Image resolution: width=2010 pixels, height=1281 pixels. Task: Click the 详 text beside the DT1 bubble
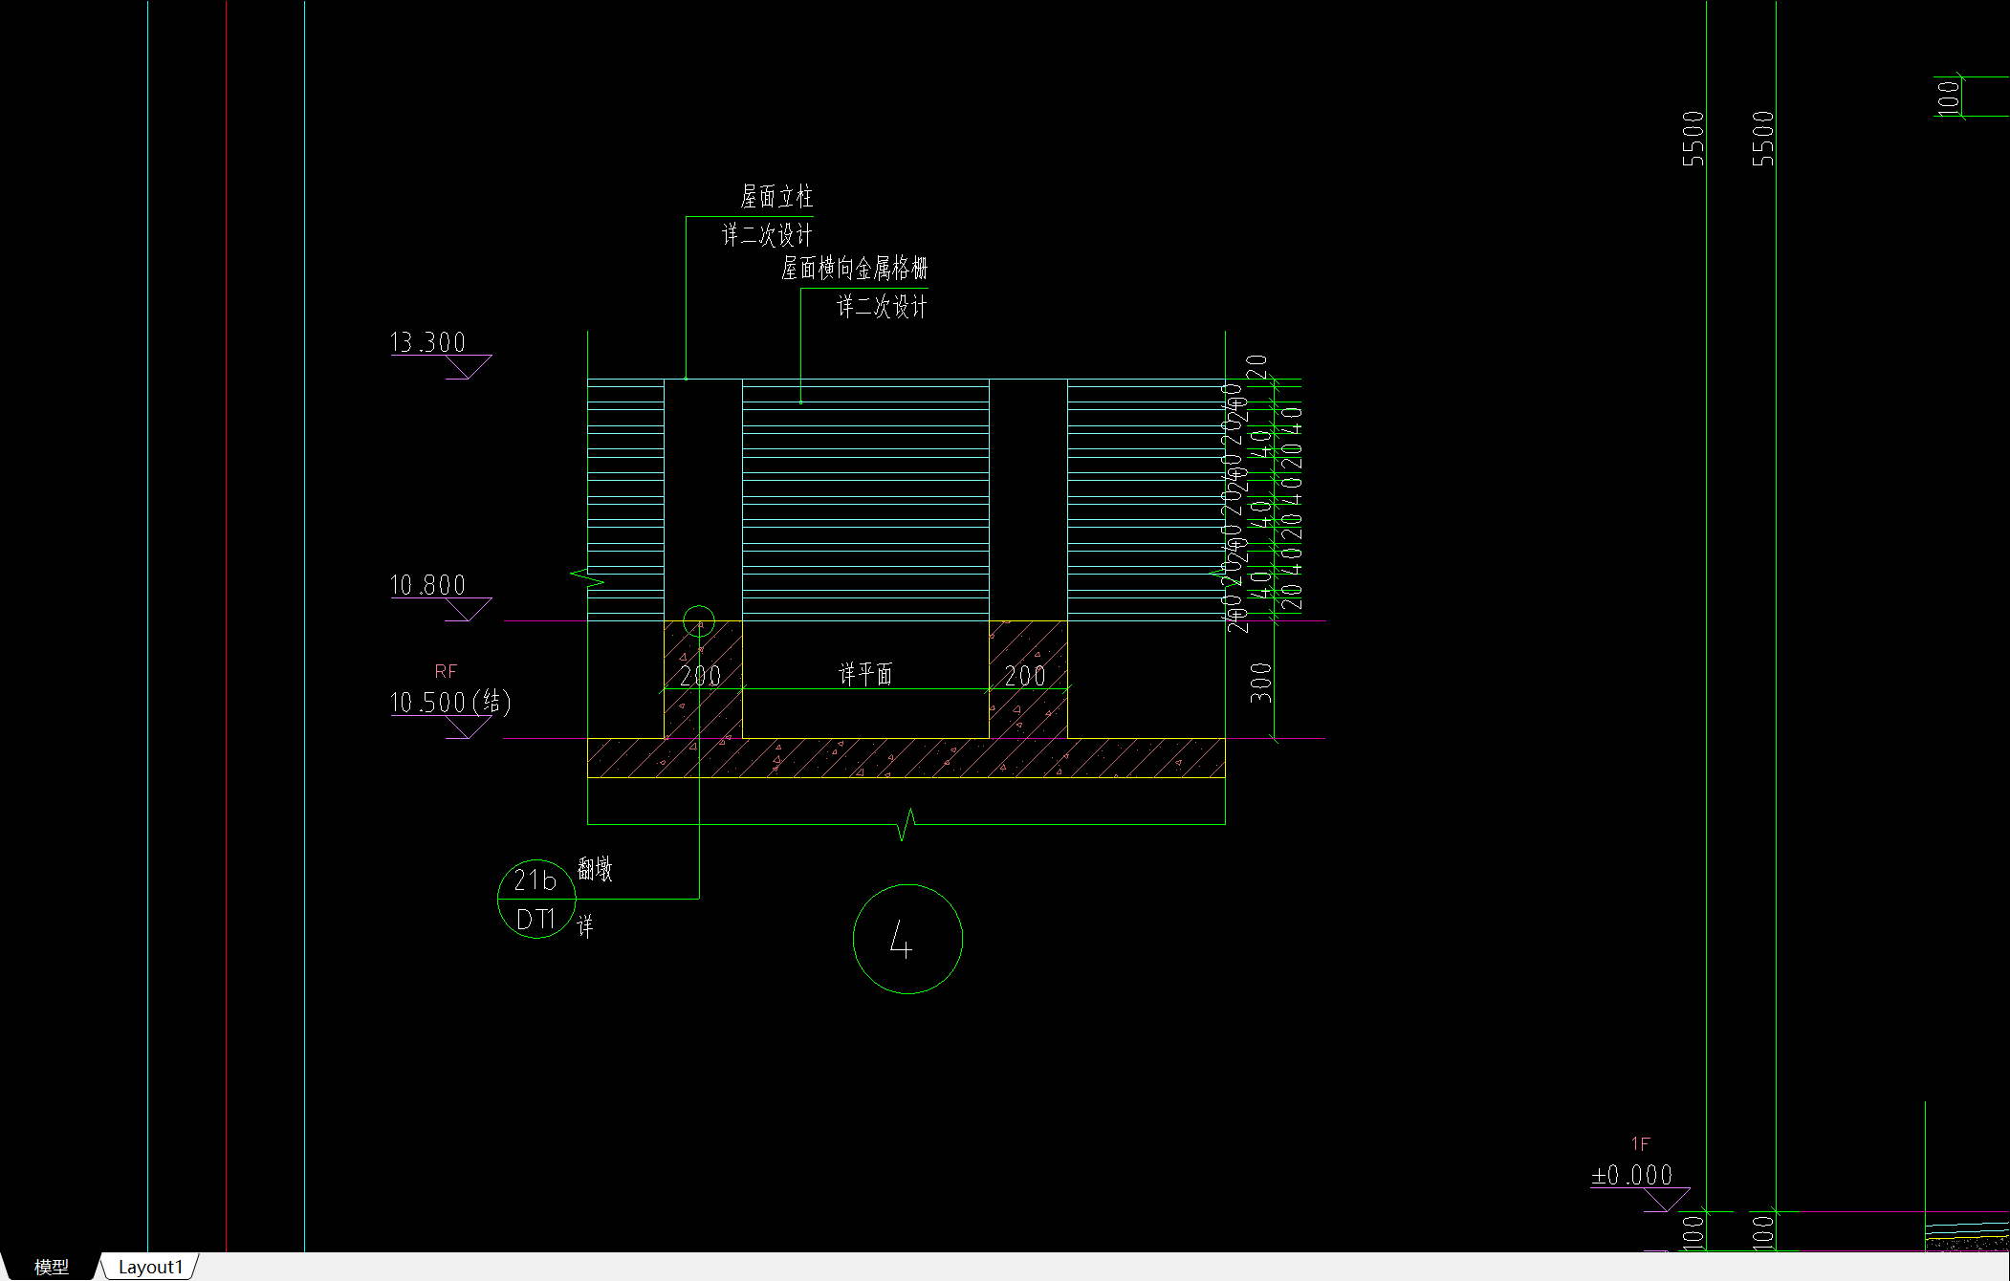point(585,925)
